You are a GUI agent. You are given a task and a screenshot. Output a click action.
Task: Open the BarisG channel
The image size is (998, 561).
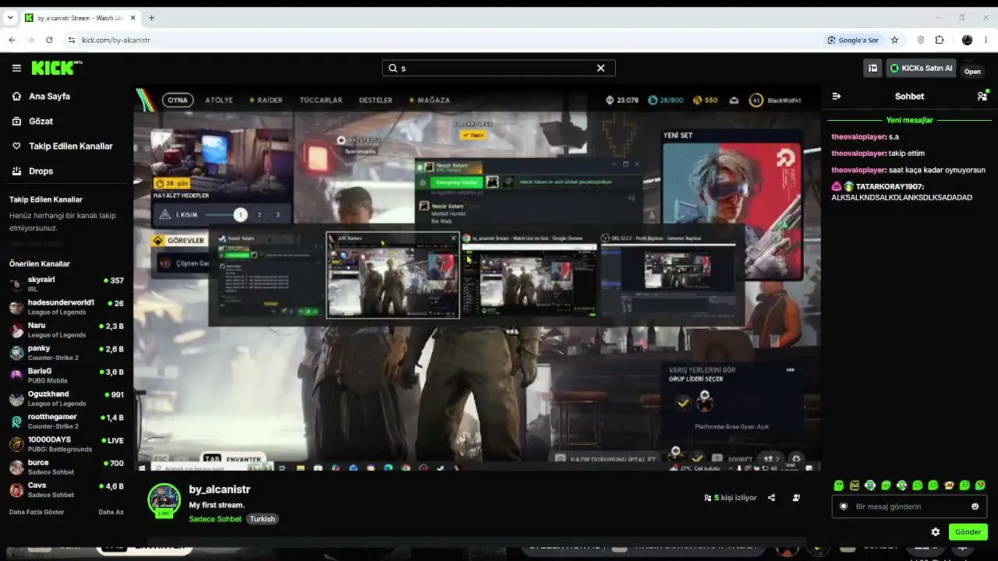[x=66, y=376]
